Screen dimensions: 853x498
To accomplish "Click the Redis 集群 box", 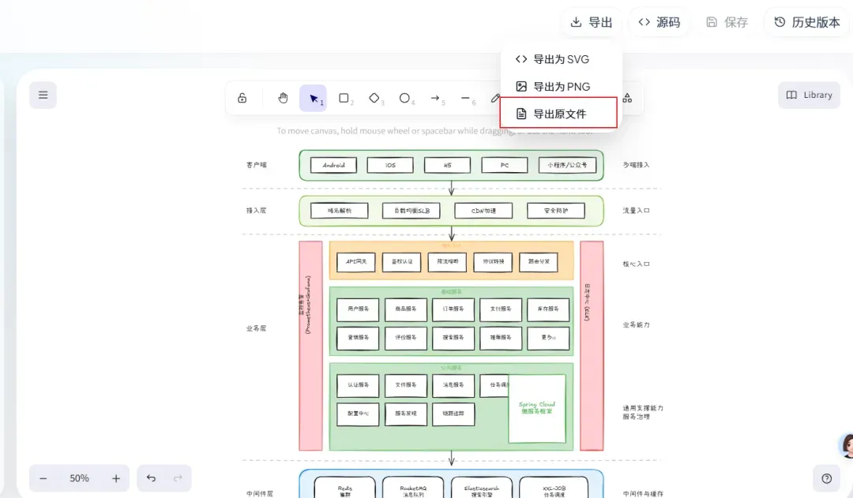I will click(x=345, y=489).
